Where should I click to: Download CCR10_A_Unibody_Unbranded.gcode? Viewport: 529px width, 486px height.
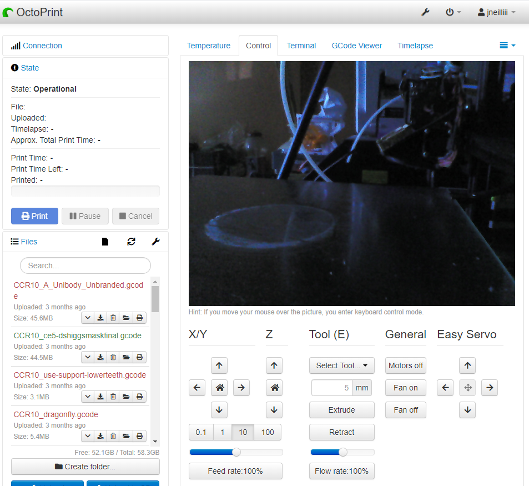pos(100,318)
